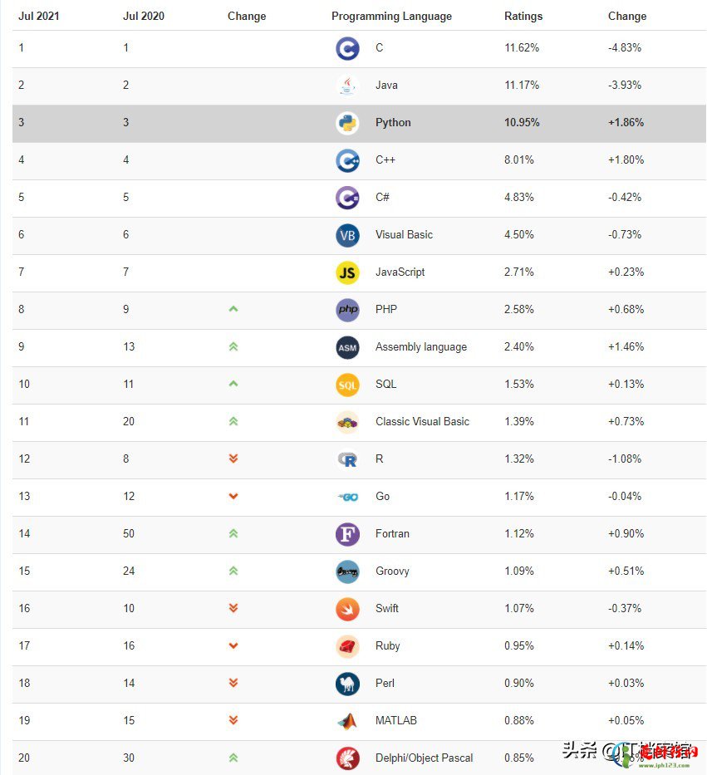This screenshot has width=707, height=775.
Task: Click the orange SQL icon
Action: [x=347, y=385]
